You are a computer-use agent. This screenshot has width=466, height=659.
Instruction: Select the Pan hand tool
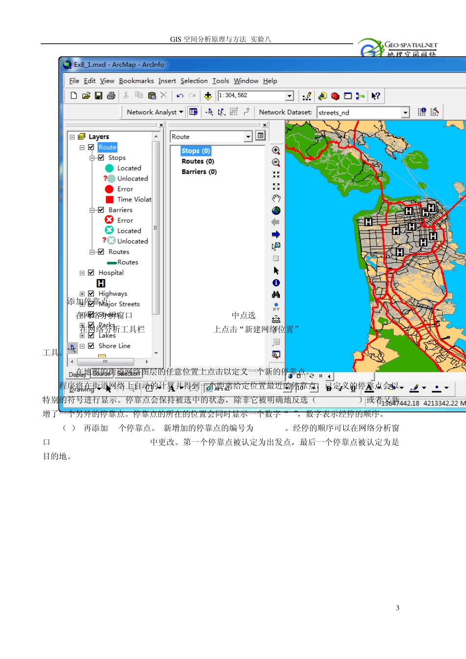pyautogui.click(x=276, y=199)
